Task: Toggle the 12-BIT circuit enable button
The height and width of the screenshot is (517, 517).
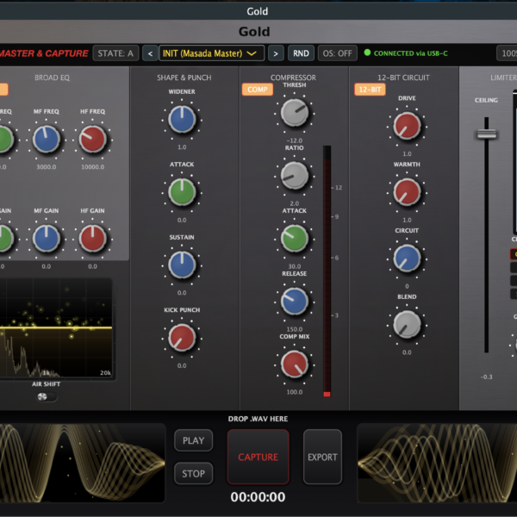Action: [x=370, y=90]
